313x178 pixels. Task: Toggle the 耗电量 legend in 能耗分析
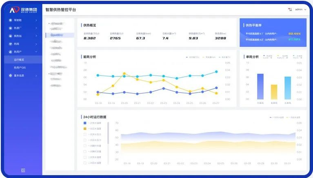click(209, 57)
